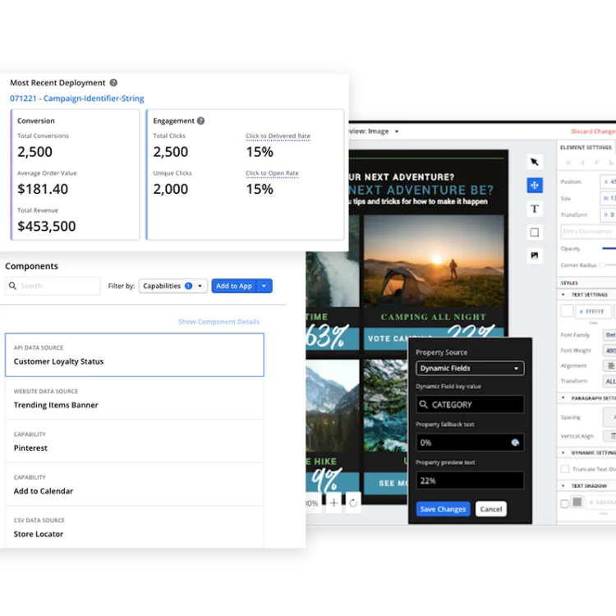The image size is (616, 616).
Task: Click the Dynamic Field key value input
Action: pos(470,404)
